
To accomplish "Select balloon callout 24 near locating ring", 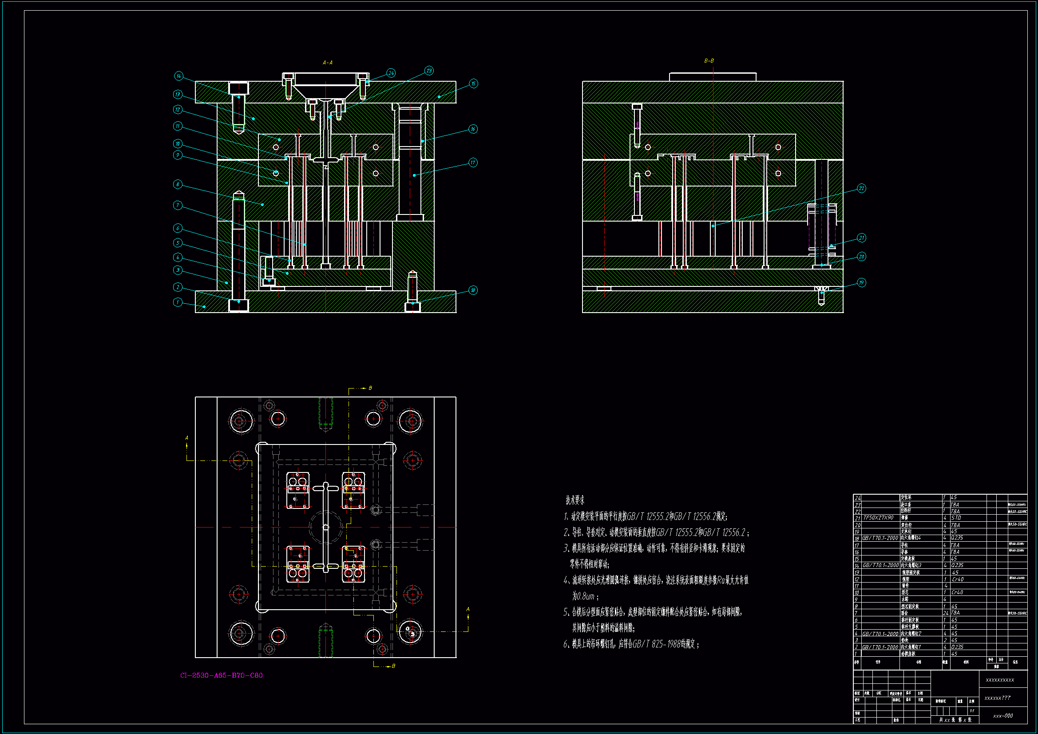I will click(x=391, y=73).
